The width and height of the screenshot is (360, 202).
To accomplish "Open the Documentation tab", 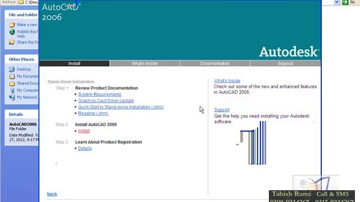I will click(215, 63).
